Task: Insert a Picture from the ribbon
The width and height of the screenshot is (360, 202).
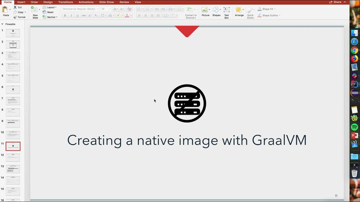Action: coord(205,10)
